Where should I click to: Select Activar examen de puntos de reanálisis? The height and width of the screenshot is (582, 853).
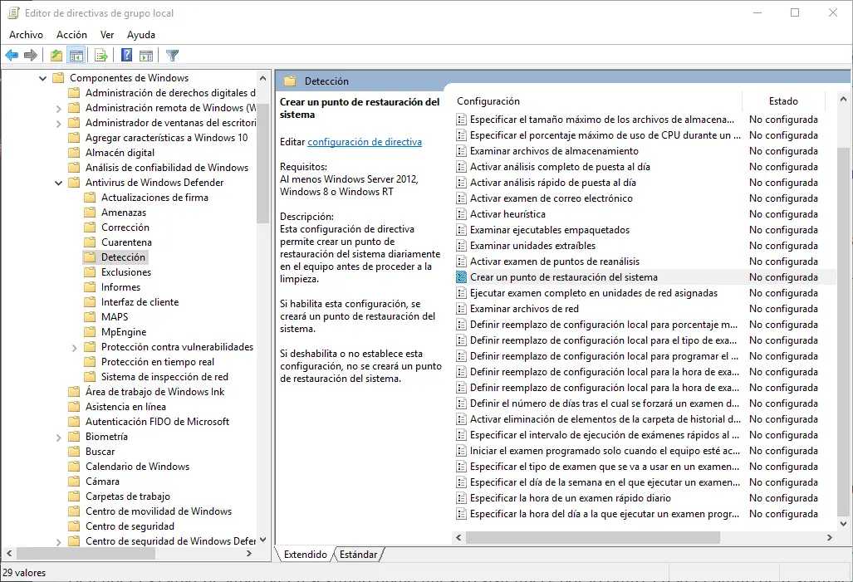(555, 262)
